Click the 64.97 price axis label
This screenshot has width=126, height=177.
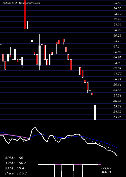click(x=117, y=57)
